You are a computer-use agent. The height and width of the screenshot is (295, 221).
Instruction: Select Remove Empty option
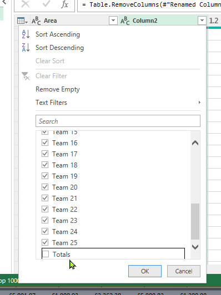(58, 89)
